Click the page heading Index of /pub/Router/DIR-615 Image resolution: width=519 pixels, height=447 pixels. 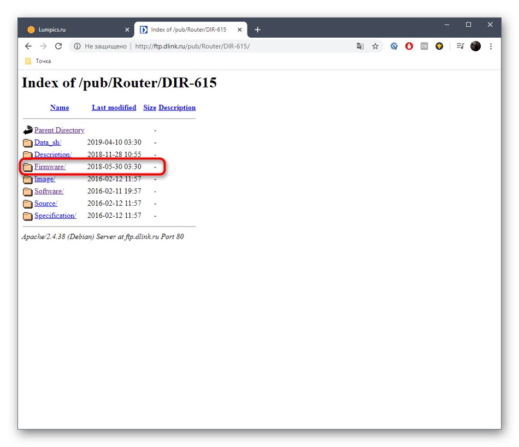coord(119,82)
